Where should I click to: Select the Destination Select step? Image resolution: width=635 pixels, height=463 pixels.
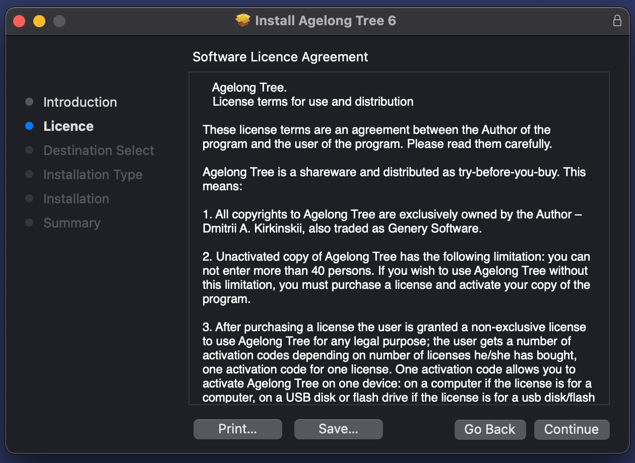coord(99,150)
